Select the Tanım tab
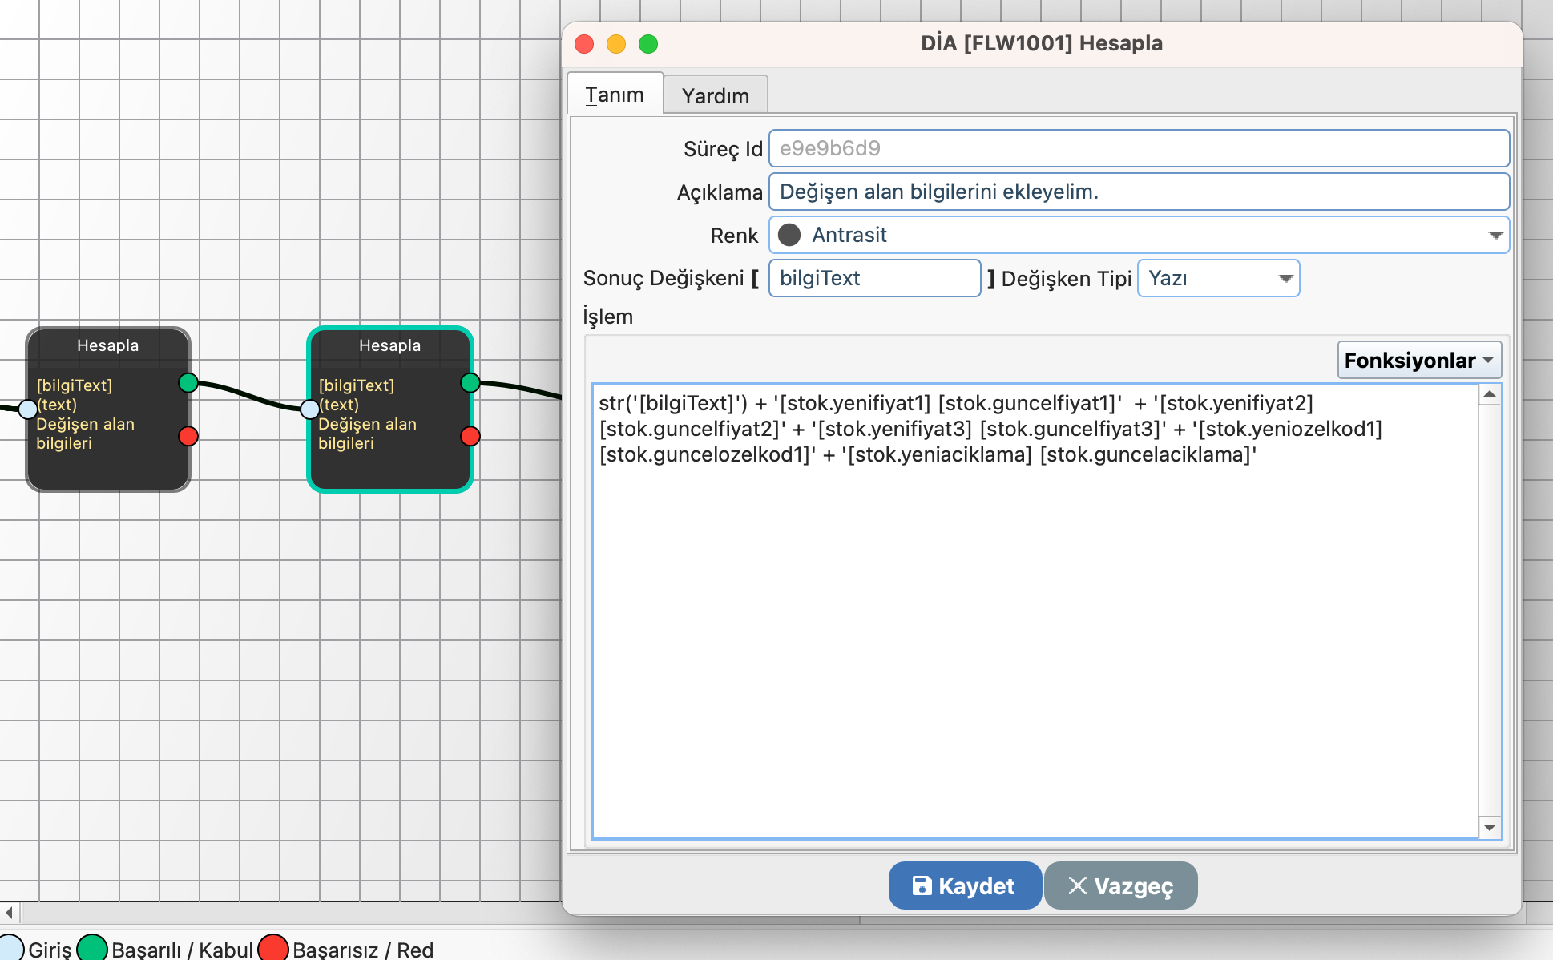This screenshot has height=960, width=1553. [x=615, y=95]
